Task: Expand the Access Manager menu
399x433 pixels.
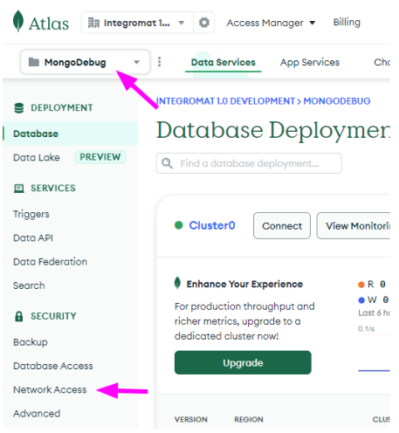Action: (x=271, y=23)
